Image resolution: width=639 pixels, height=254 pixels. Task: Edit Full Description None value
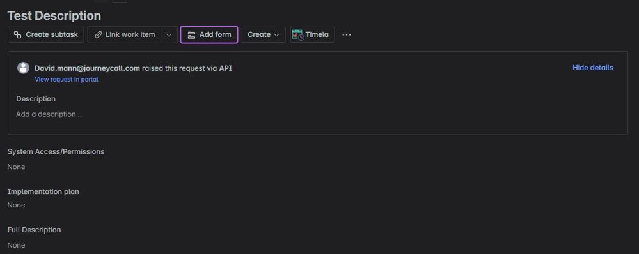pos(16,245)
